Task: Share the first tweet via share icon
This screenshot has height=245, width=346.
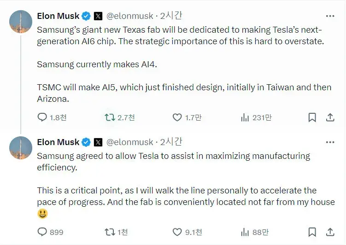Action: (330, 118)
